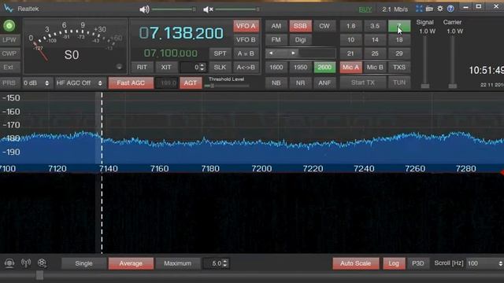Select FM mode
Viewport: 504px width, 283px height.
point(276,40)
